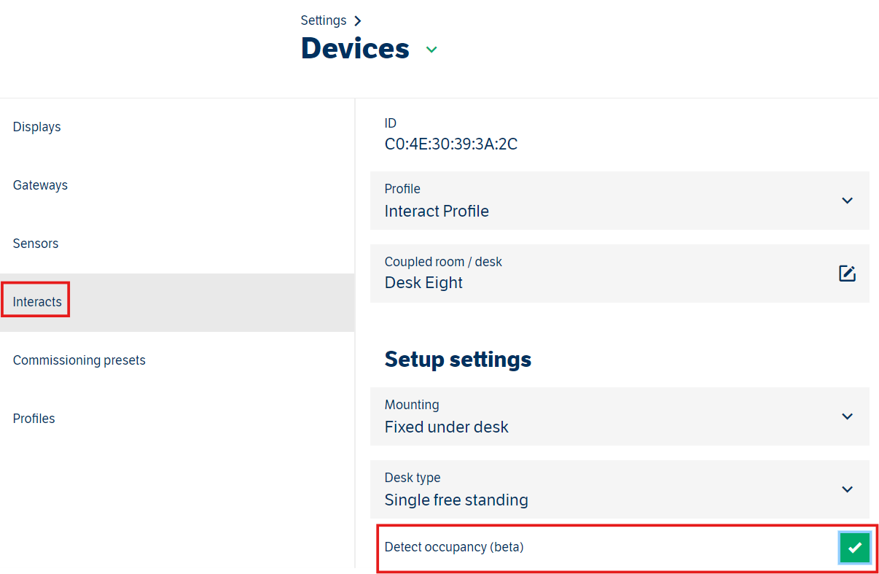
Task: Open the Displays section in sidebar
Action: [x=37, y=127]
